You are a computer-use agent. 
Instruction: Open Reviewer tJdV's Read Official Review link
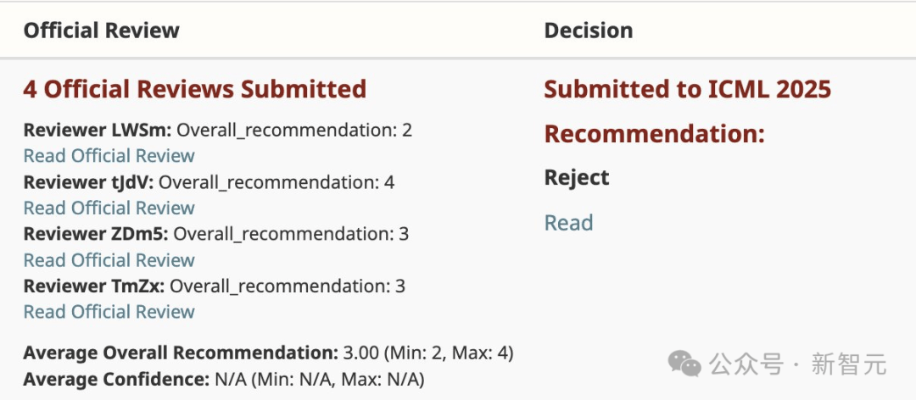pos(109,208)
